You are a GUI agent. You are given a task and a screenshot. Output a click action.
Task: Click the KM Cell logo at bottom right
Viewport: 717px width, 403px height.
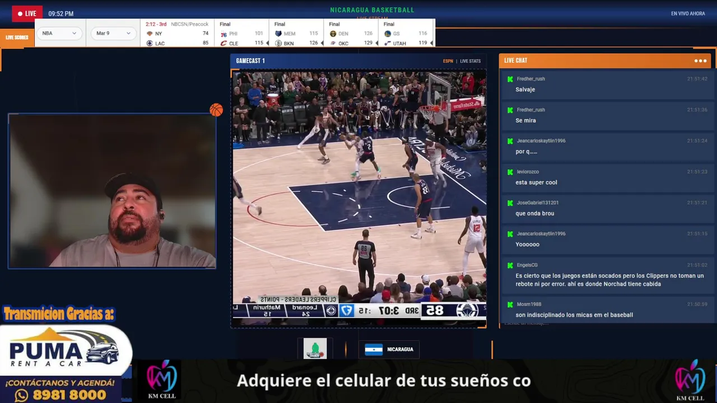tap(690, 380)
